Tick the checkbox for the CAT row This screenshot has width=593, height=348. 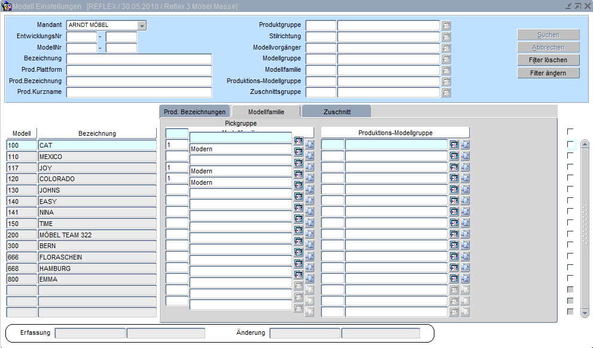[570, 145]
